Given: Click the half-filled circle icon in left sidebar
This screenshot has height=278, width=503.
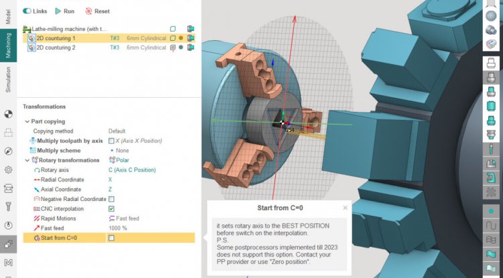Looking at the screenshot, I should coord(9,115).
